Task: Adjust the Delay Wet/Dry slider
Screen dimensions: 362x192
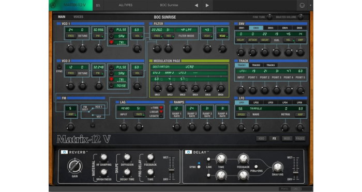Action: (x=296, y=172)
